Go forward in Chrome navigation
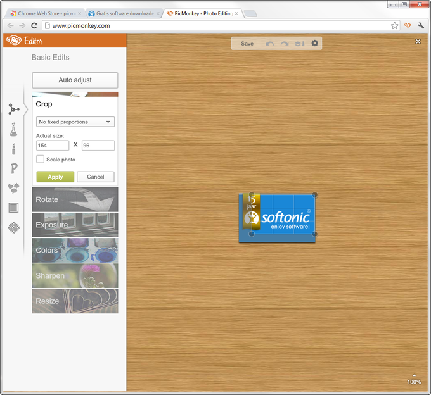 click(22, 25)
